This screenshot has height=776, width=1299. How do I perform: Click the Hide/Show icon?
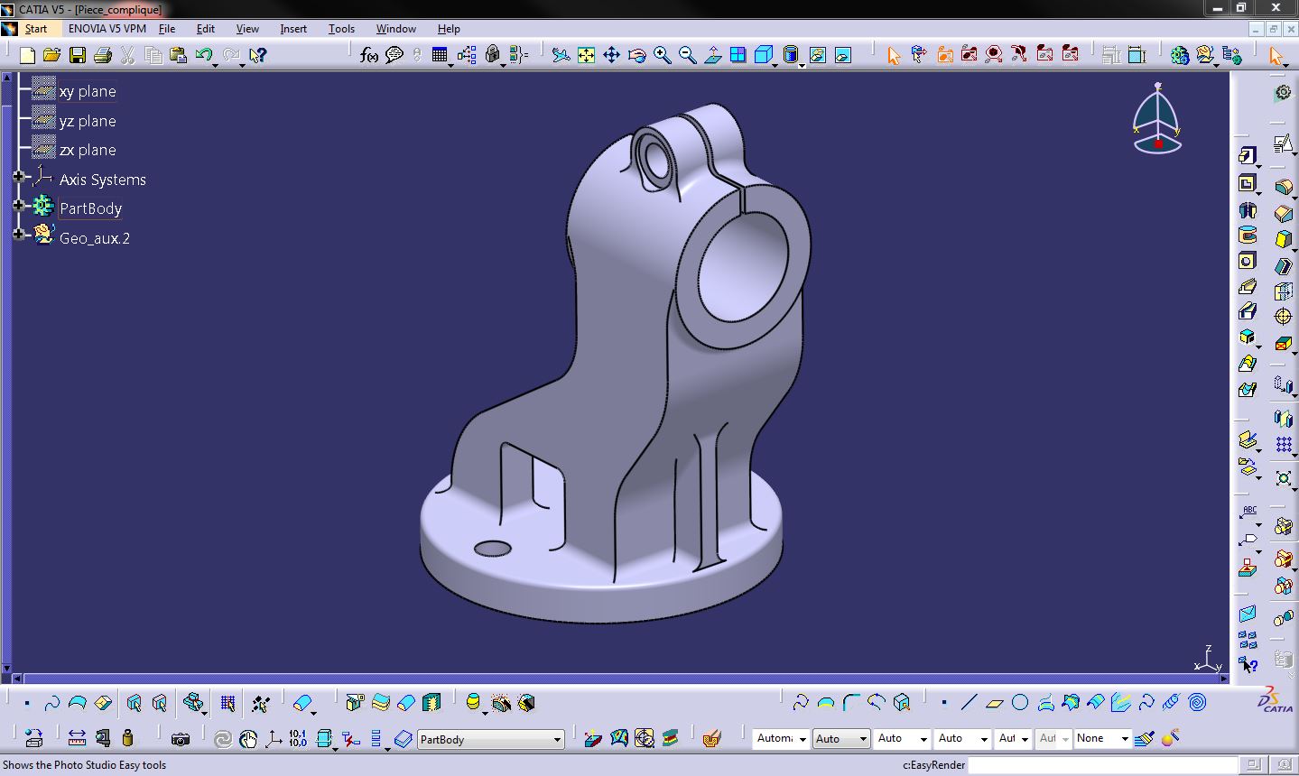coord(817,55)
